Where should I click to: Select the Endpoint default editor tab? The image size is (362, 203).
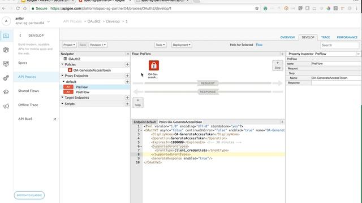pos(145,122)
